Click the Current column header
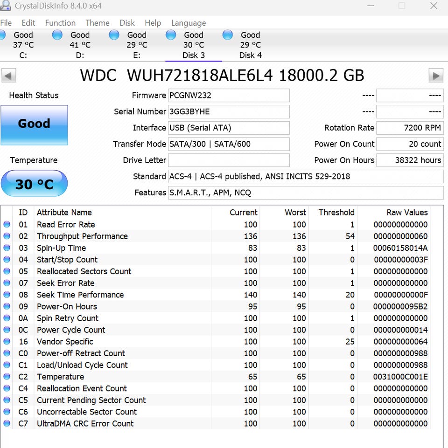Viewport: 448px width, 448px height. [244, 212]
